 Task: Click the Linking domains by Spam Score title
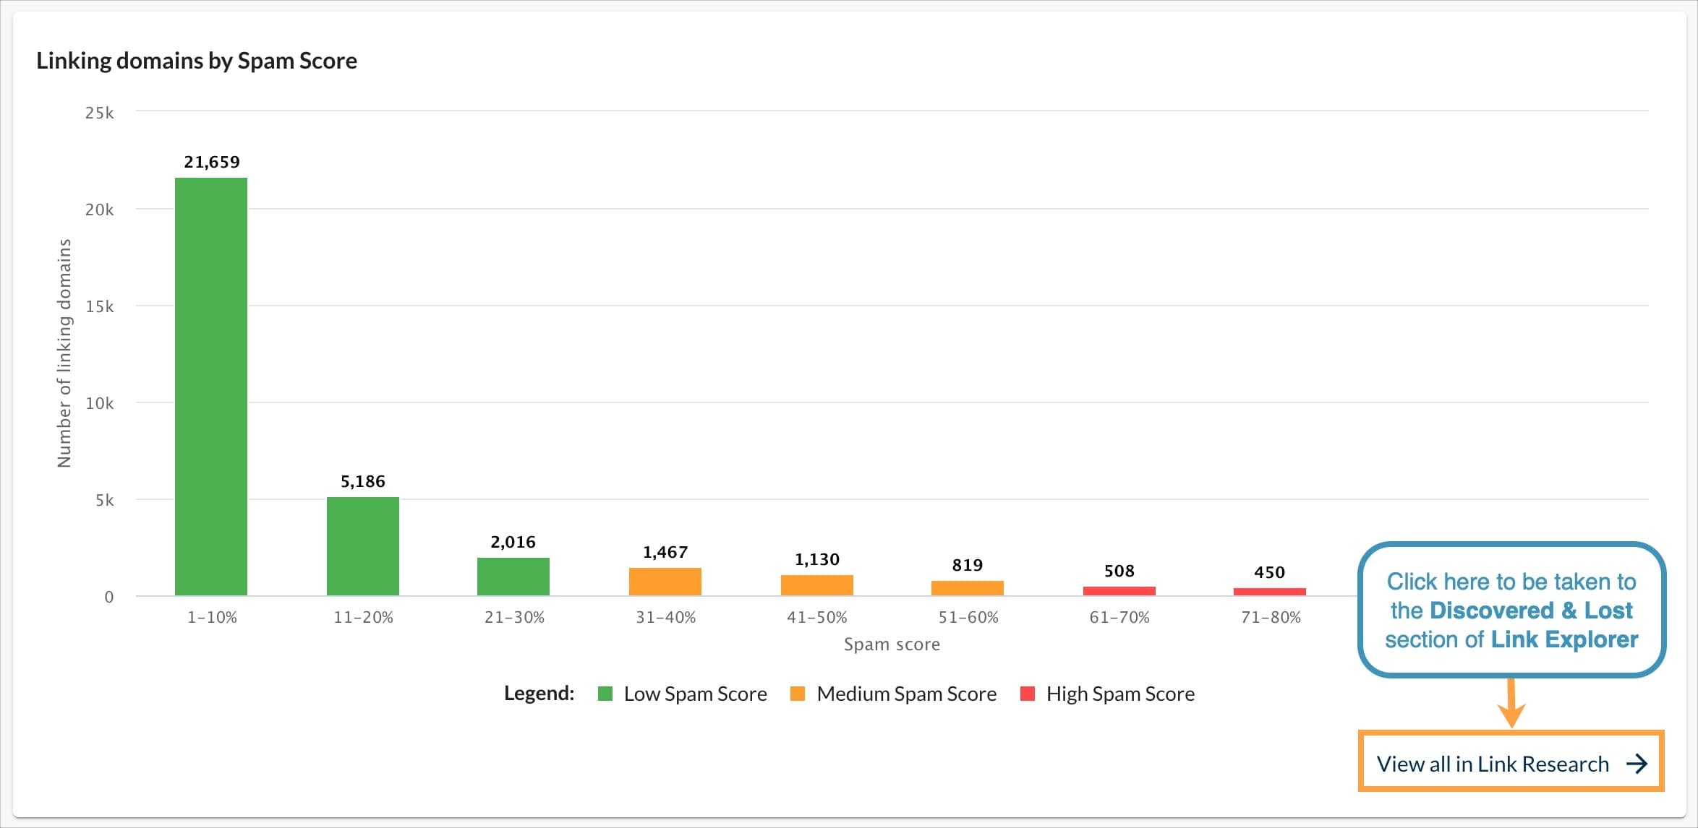tap(196, 61)
